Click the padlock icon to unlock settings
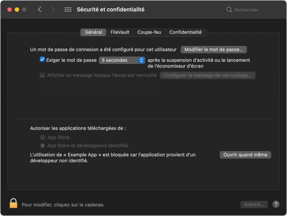The image size is (287, 216). pyautogui.click(x=13, y=204)
